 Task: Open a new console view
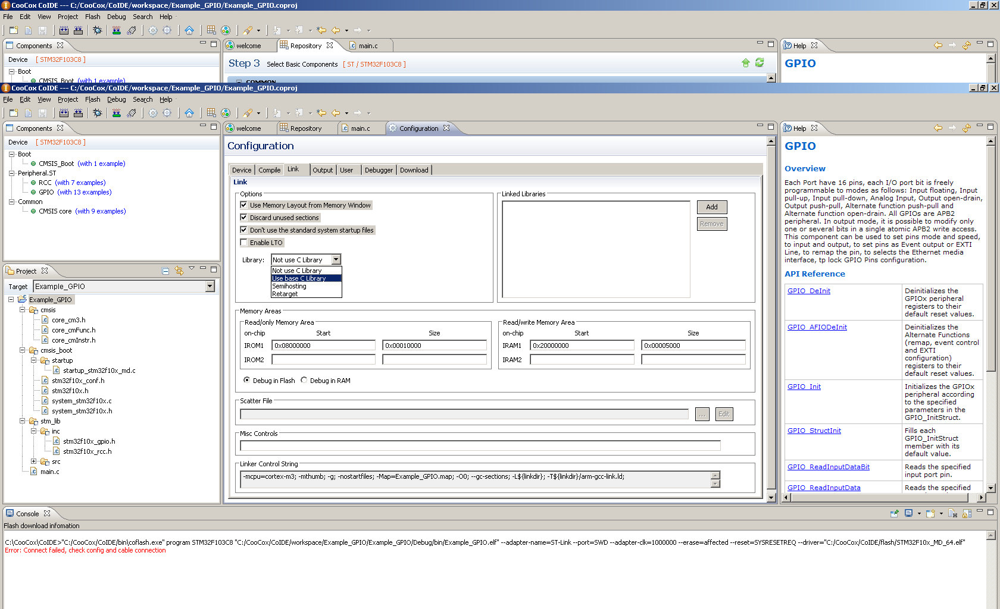coord(930,513)
